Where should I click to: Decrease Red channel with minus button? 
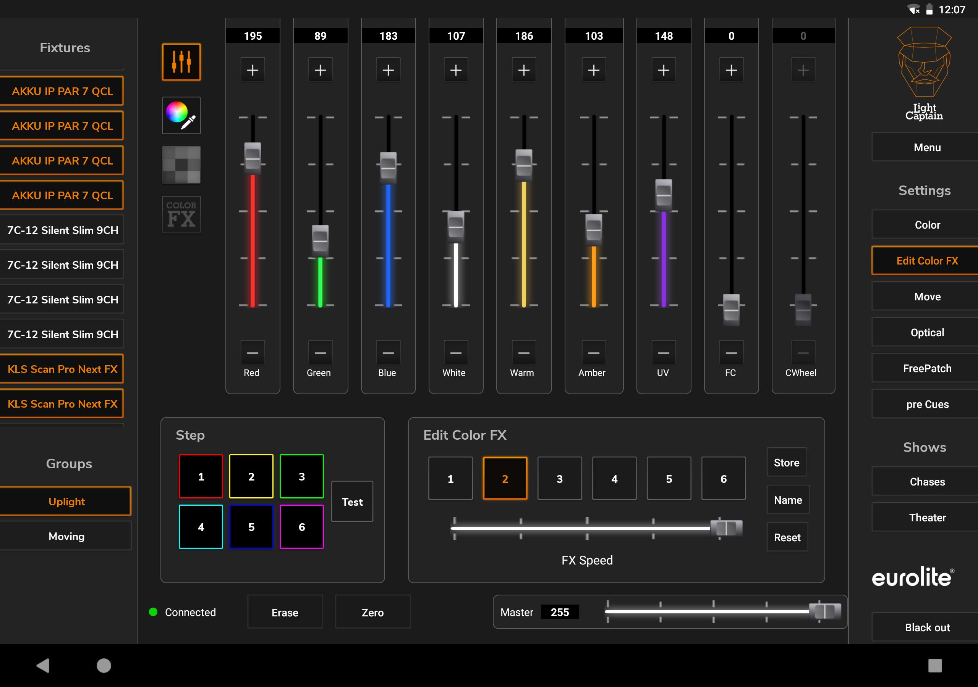[253, 352]
